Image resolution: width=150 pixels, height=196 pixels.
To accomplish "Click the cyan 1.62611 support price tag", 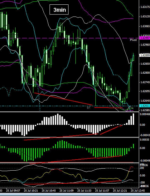I will click(x=145, y=106).
